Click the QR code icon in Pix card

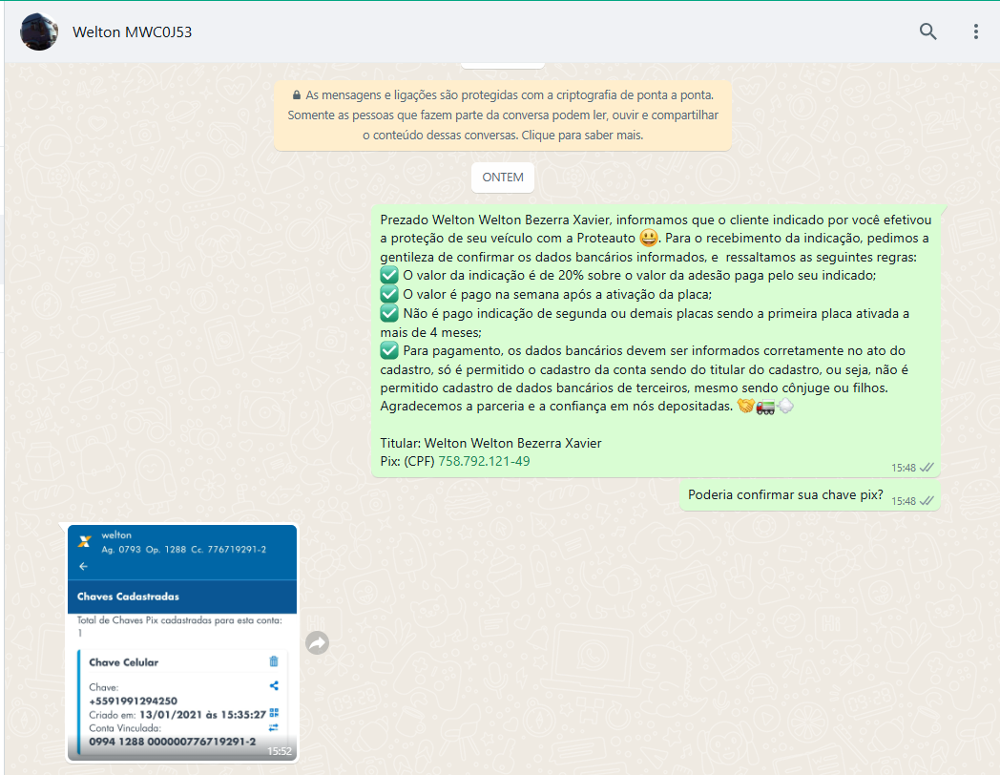274,713
